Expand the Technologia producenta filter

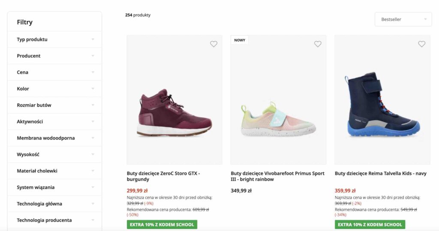click(54, 220)
